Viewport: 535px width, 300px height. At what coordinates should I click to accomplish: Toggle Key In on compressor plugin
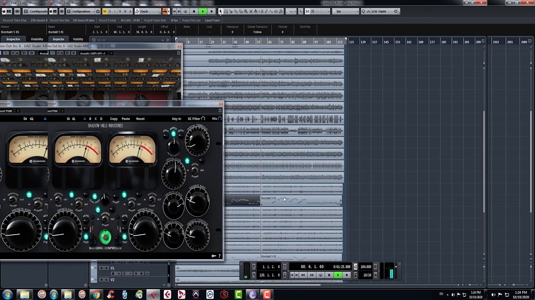[176, 119]
